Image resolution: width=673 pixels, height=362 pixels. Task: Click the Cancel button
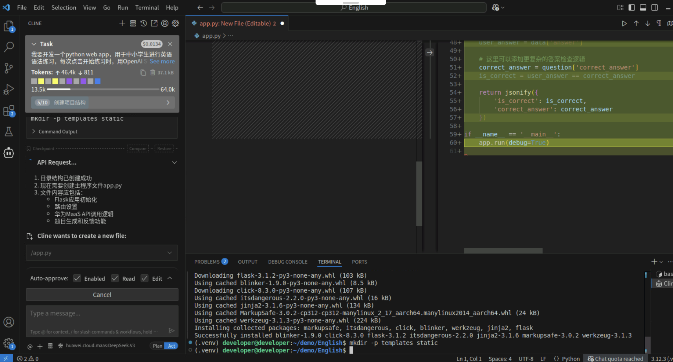(x=102, y=295)
